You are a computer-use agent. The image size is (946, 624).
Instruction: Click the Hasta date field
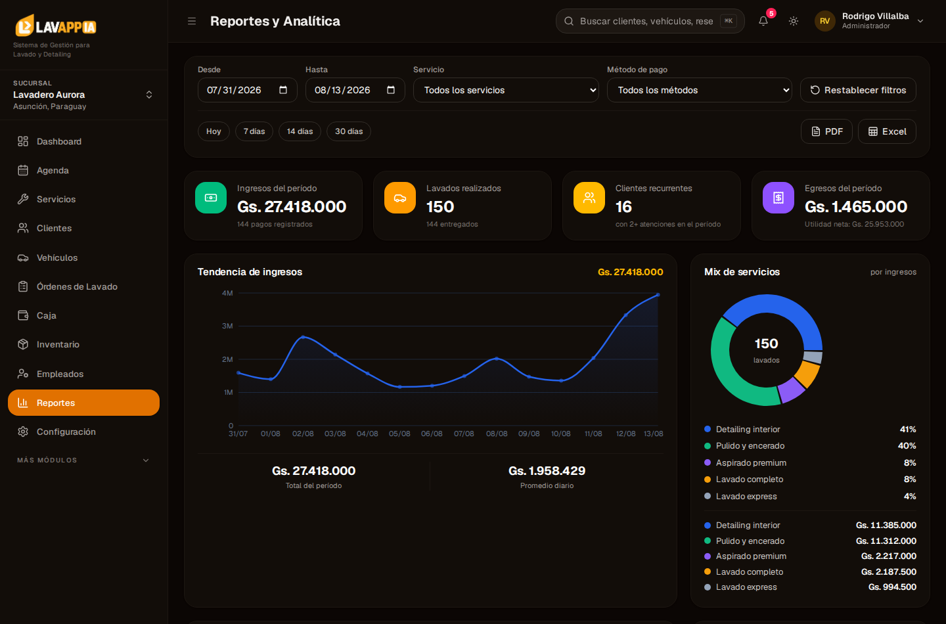pos(355,90)
